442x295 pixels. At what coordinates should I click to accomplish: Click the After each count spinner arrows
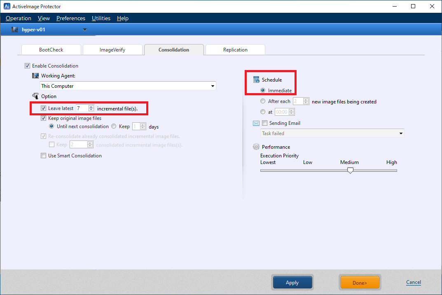point(306,101)
